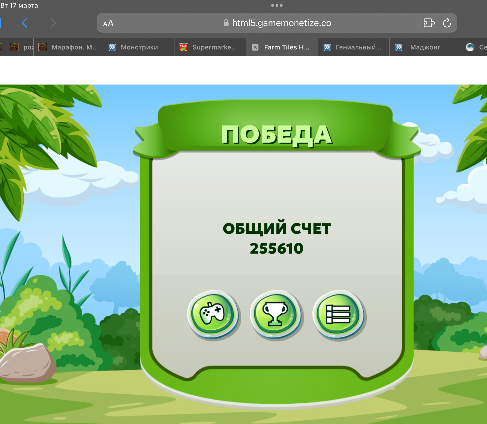Click the html5.gamemonetize.co address field

282,23
